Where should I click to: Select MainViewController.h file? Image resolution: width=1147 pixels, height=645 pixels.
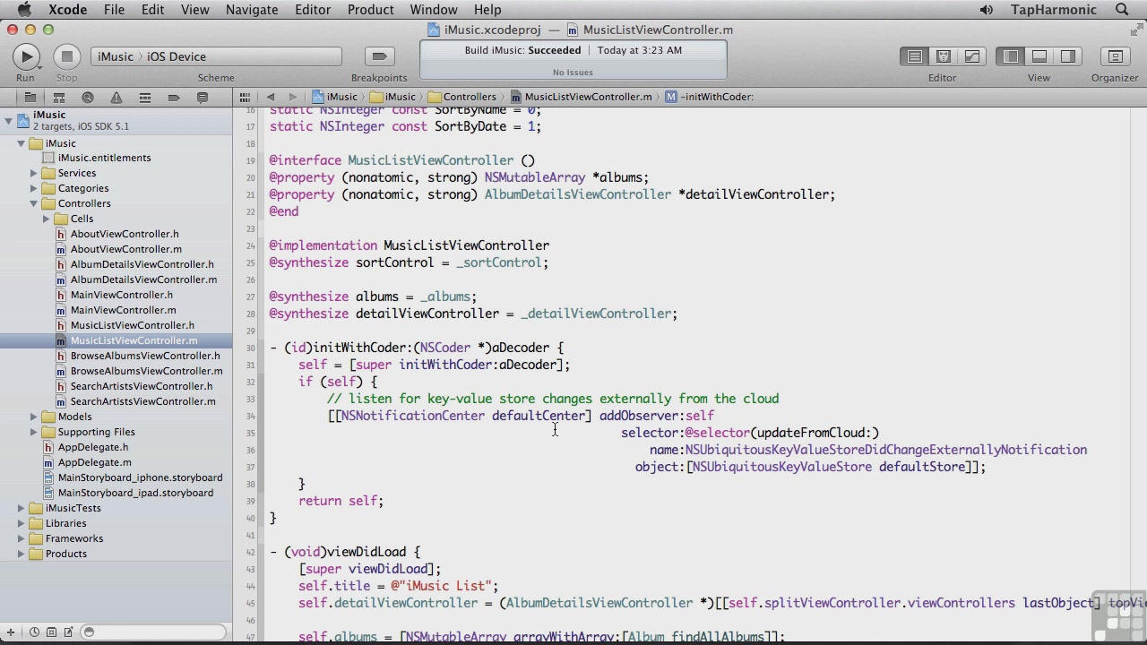point(122,295)
